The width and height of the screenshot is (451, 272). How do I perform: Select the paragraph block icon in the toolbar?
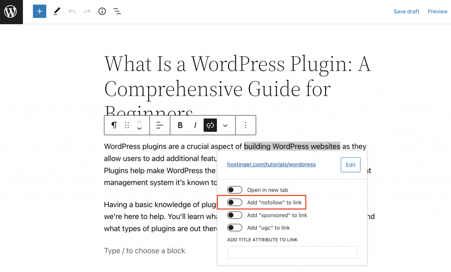(114, 125)
